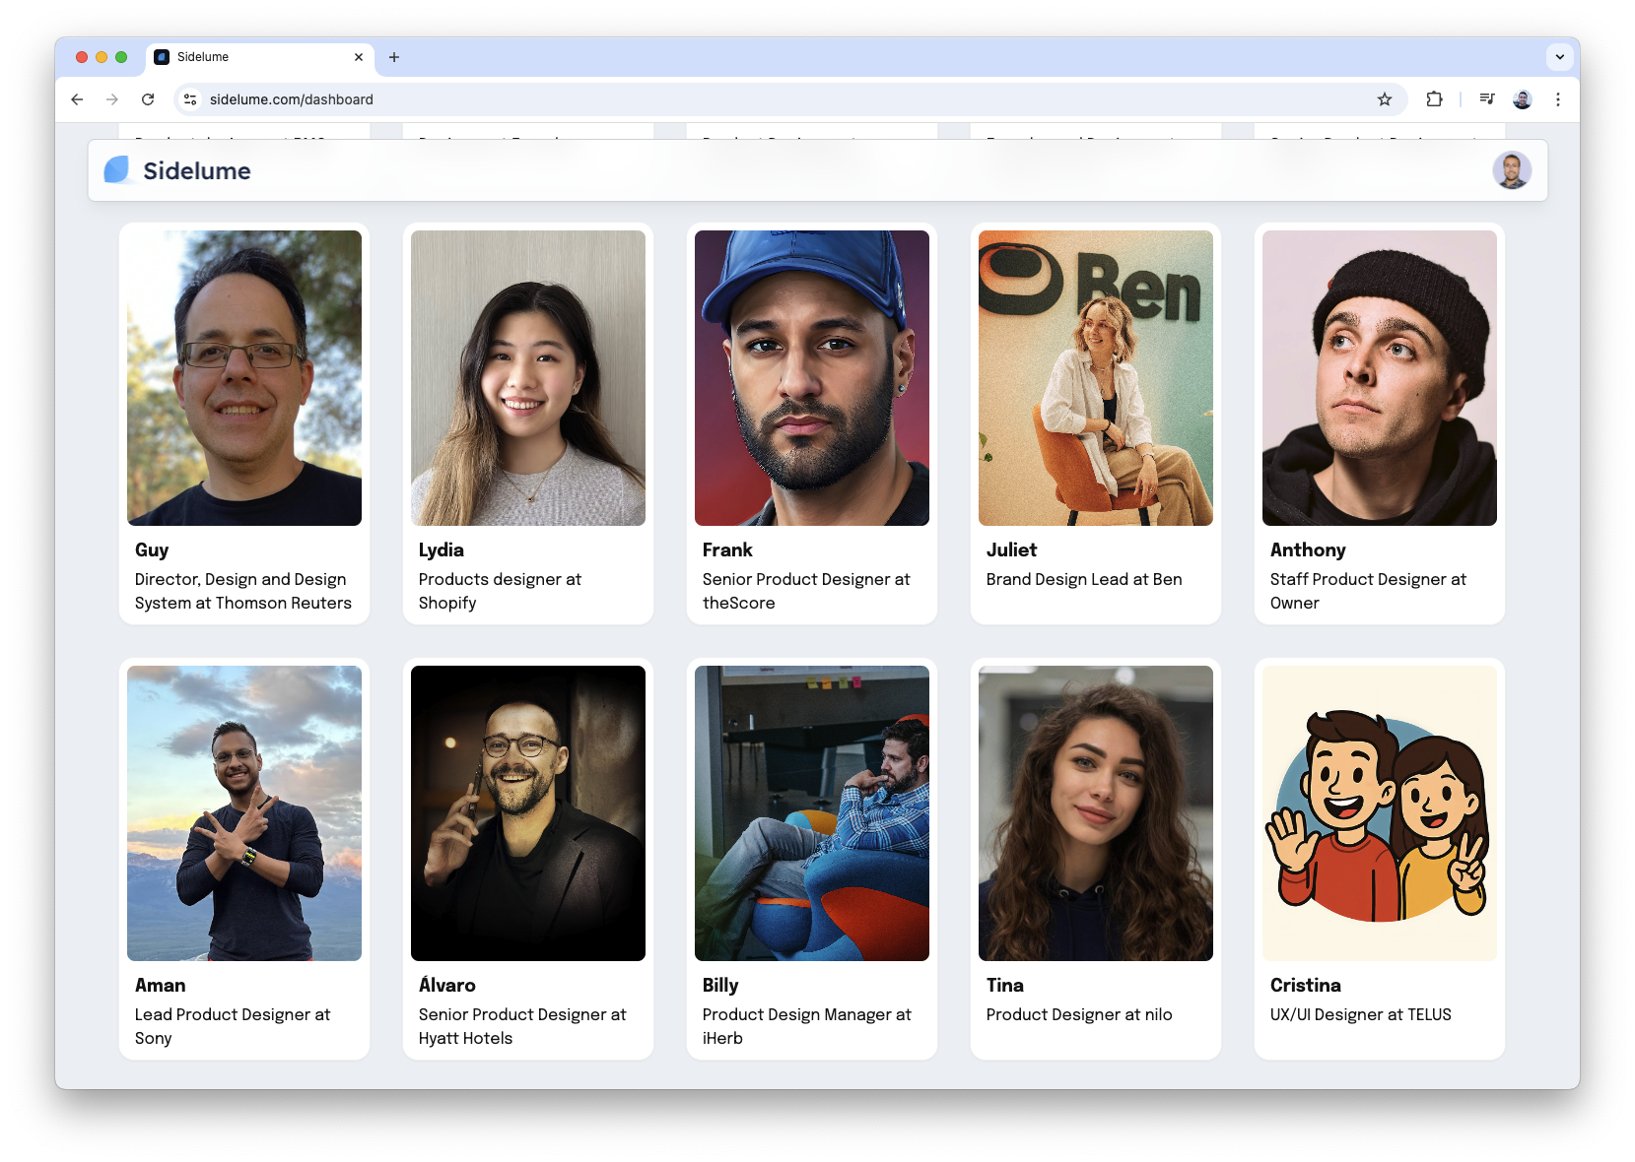Click the name Álvaro
This screenshot has width=1635, height=1162.
[x=446, y=985]
